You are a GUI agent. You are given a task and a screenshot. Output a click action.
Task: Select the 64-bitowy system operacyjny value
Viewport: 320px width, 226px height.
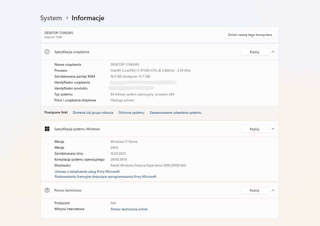[x=142, y=95]
